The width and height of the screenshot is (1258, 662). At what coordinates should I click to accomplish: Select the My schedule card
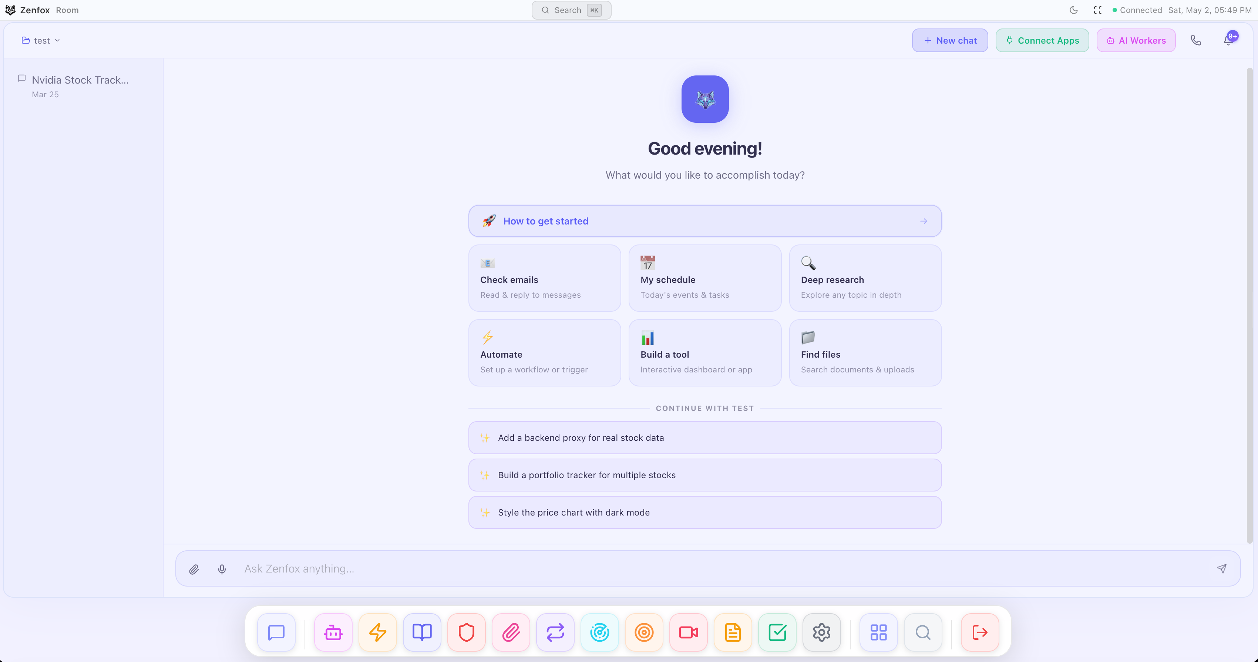pos(705,278)
